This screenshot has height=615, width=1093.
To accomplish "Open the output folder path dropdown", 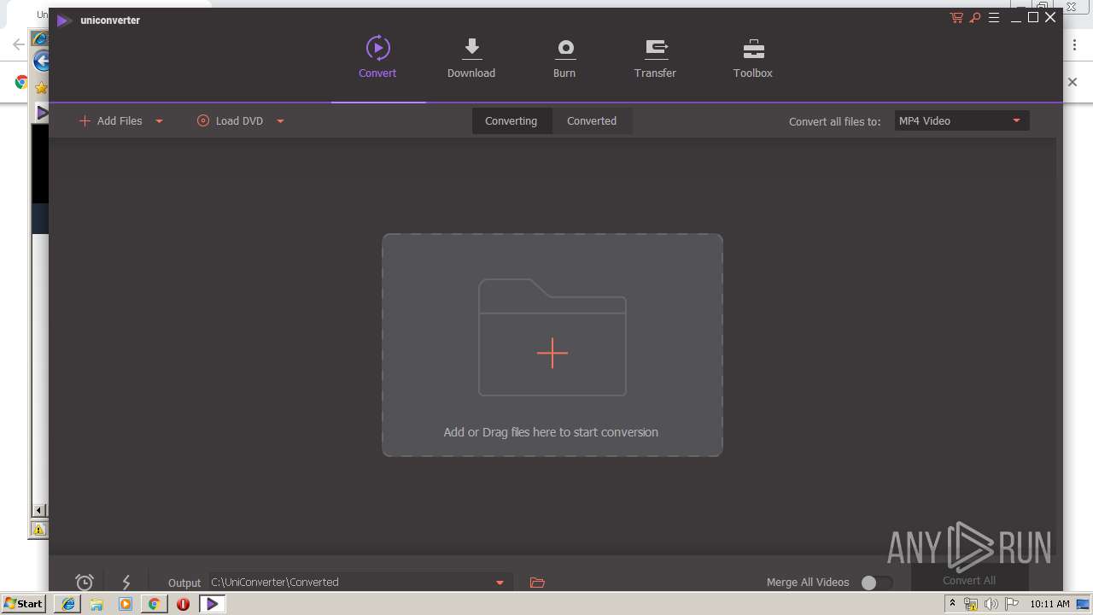I will pyautogui.click(x=500, y=583).
